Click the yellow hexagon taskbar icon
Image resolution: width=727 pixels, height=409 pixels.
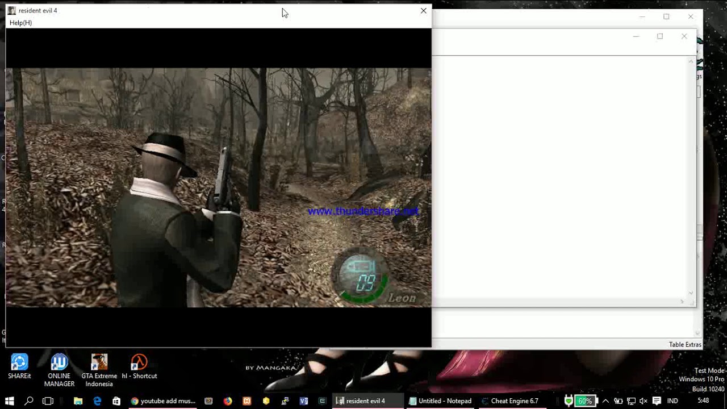(x=266, y=401)
